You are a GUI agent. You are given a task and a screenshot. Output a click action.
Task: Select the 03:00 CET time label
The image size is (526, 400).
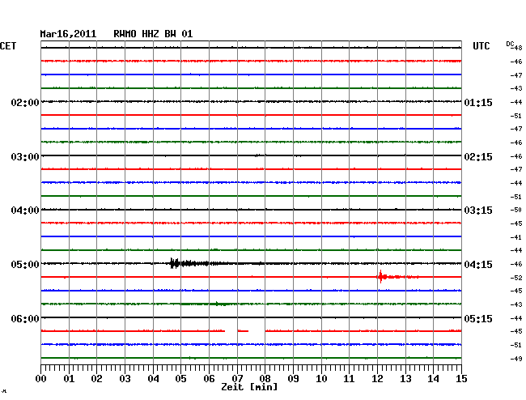pos(25,157)
